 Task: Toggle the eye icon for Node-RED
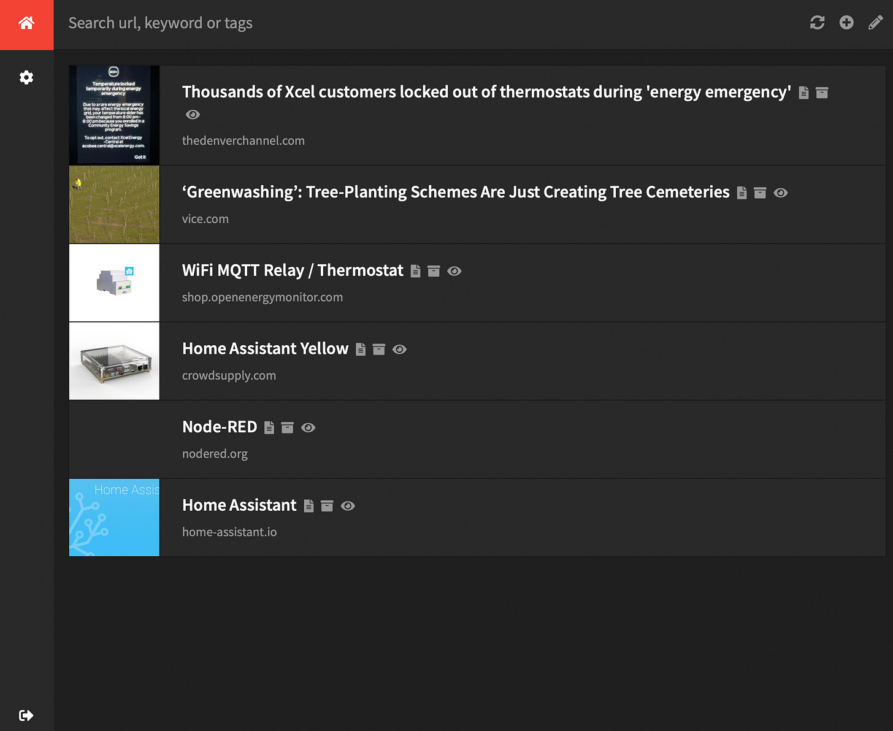[x=308, y=427]
